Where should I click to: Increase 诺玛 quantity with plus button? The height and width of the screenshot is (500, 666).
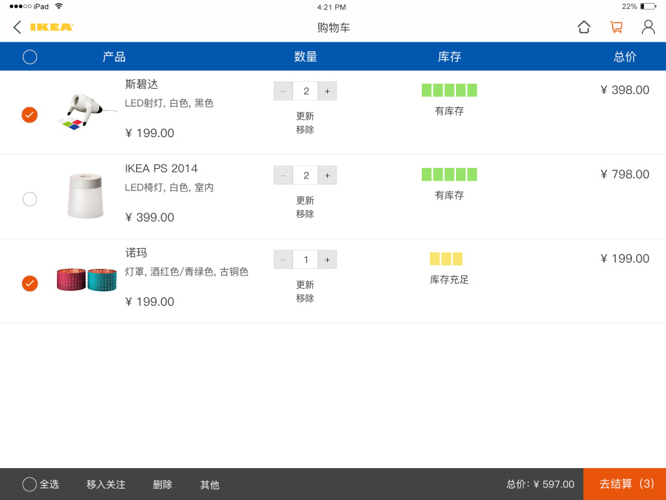pos(327,259)
